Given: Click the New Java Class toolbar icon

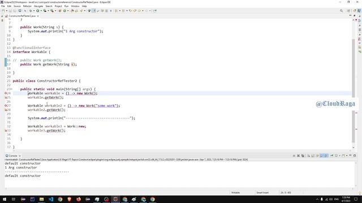Looking at the screenshot, I should (x=65, y=11).
